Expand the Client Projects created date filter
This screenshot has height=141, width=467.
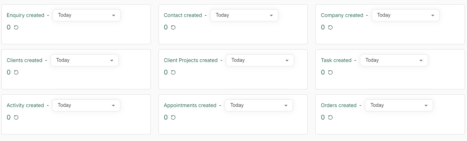[x=260, y=60]
